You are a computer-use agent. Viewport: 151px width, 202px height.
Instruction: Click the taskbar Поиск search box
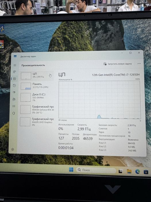click(x=96, y=170)
